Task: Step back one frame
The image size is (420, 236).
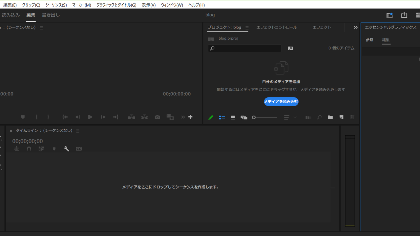Action: [x=77, y=117]
